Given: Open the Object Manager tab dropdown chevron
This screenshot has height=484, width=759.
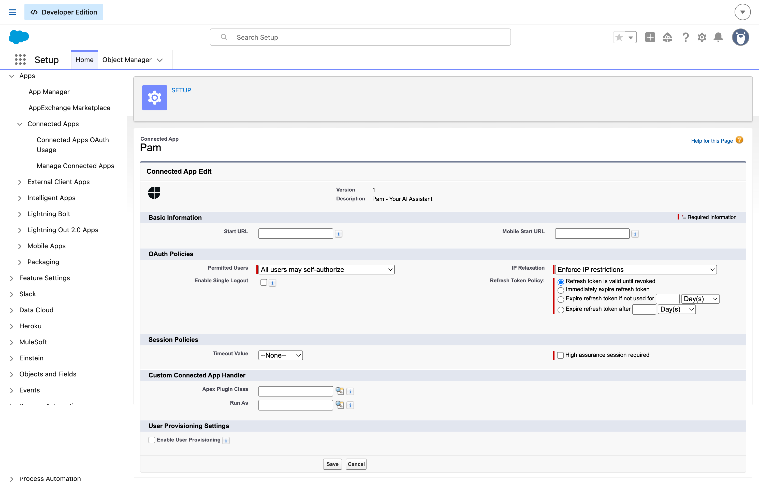Looking at the screenshot, I should point(160,60).
